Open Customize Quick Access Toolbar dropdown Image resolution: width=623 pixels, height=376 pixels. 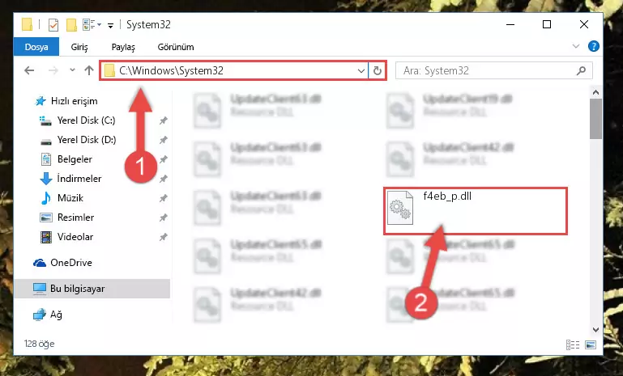110,25
